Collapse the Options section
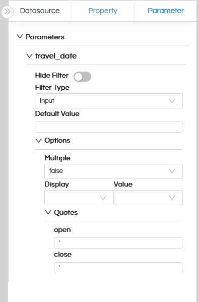199x302 pixels. pos(39,140)
